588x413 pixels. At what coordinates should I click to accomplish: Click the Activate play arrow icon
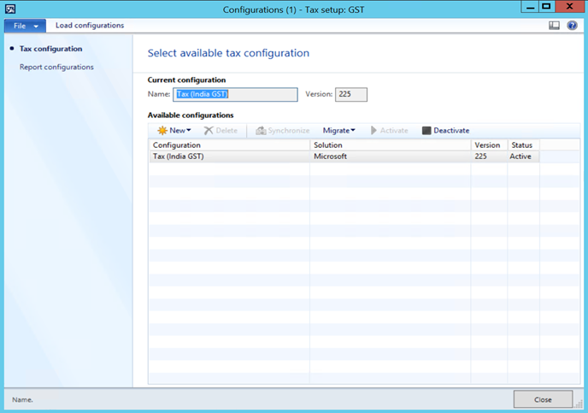pos(373,131)
